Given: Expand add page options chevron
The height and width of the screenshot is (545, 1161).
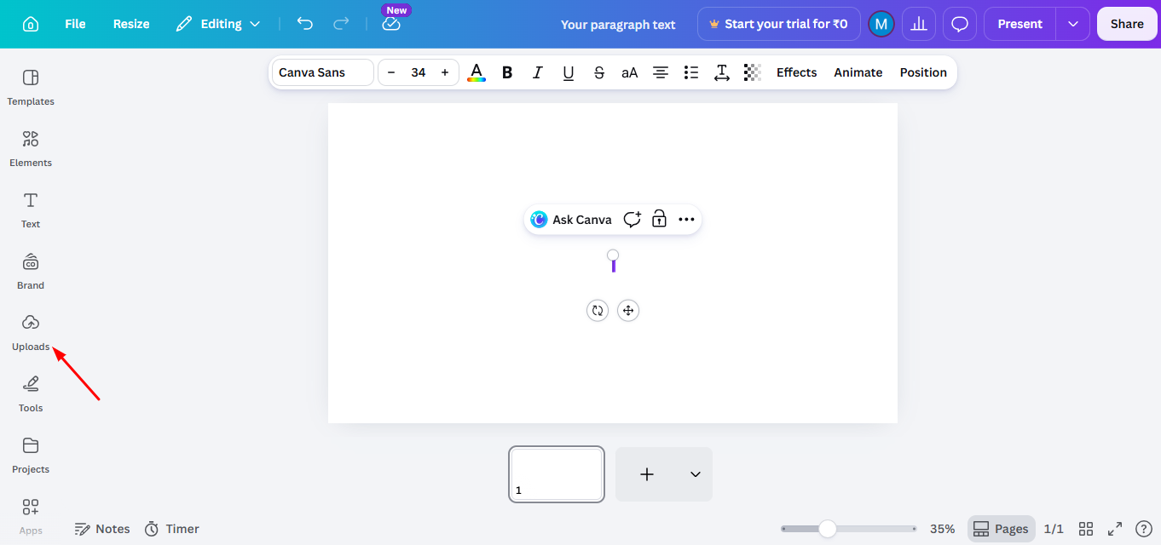Looking at the screenshot, I should pyautogui.click(x=696, y=474).
